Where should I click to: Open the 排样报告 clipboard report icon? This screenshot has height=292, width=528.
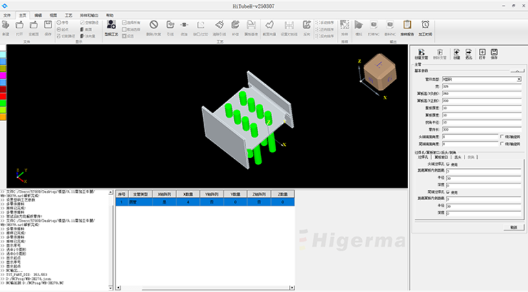coord(407,27)
